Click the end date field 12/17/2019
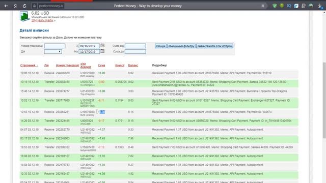 tap(90, 51)
